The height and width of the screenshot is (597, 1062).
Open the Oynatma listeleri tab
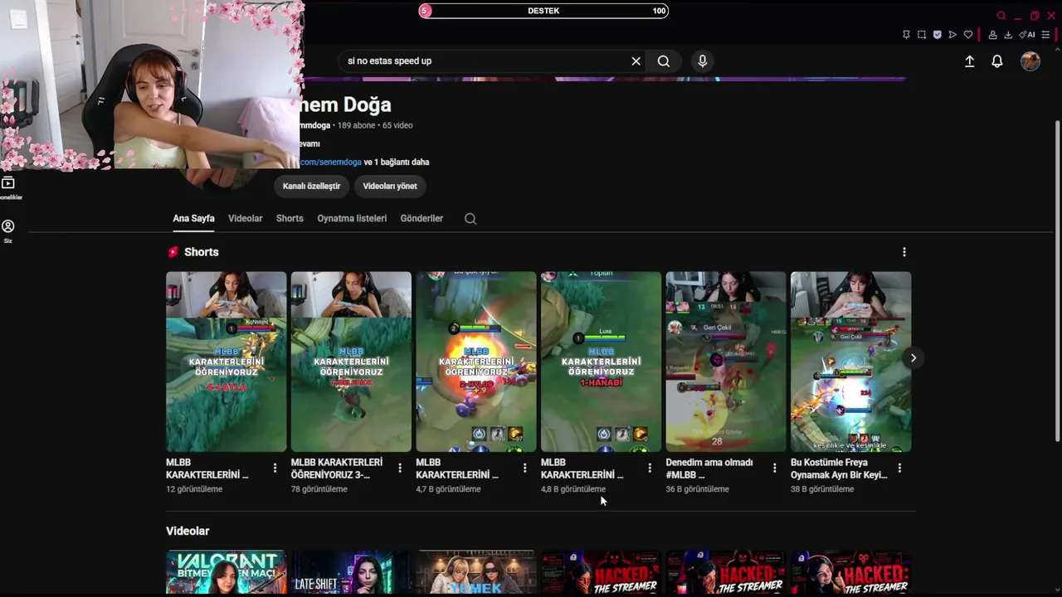click(x=352, y=219)
